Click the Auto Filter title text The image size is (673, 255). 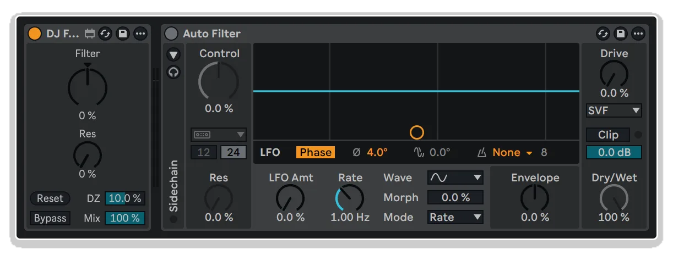point(211,34)
